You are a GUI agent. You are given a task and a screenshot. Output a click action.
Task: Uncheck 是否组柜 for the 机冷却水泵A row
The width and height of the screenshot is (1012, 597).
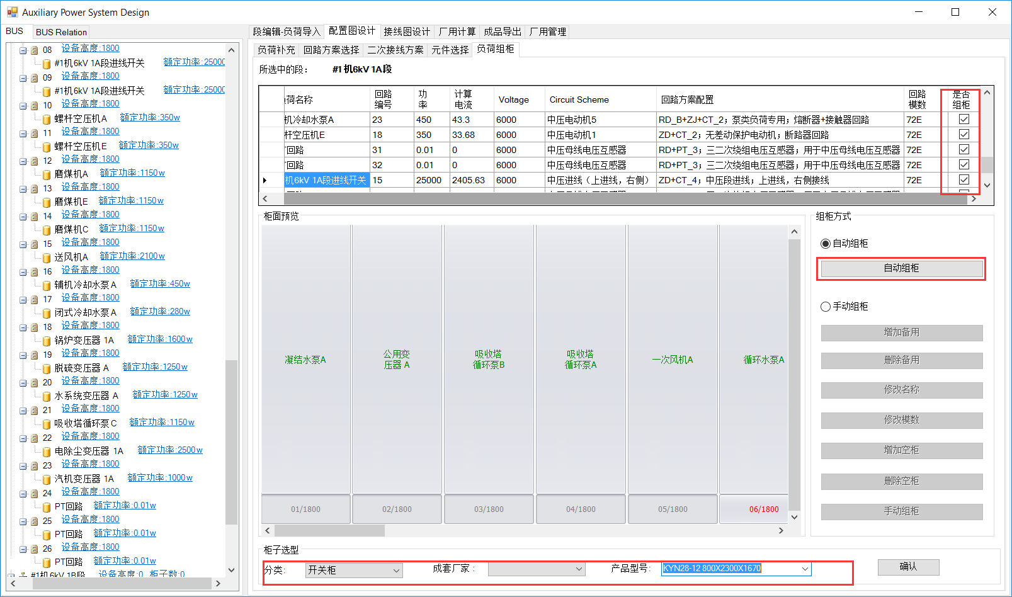pos(964,119)
